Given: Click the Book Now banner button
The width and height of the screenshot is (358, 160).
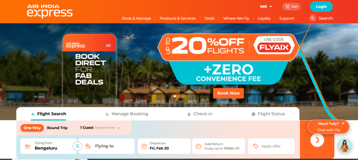Looking at the screenshot, I should [228, 93].
